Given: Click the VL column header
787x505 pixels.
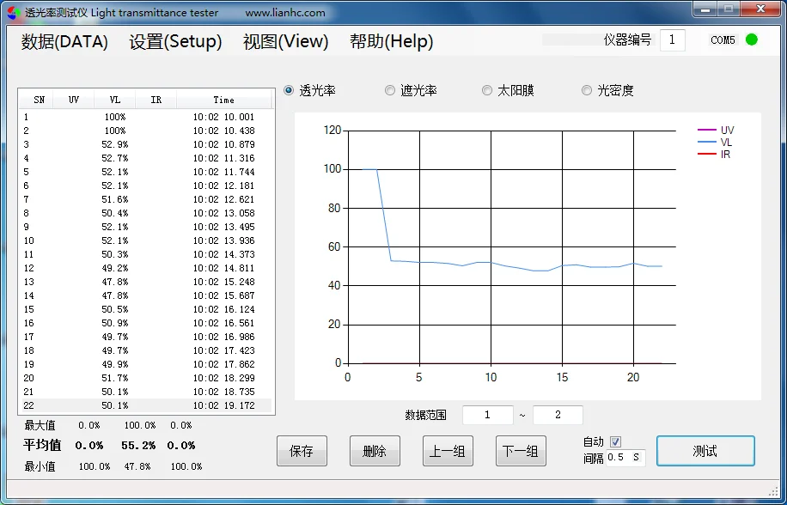Looking at the screenshot, I should pos(115,100).
